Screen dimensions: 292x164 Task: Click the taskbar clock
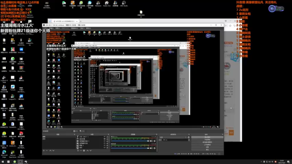(x=281, y=162)
